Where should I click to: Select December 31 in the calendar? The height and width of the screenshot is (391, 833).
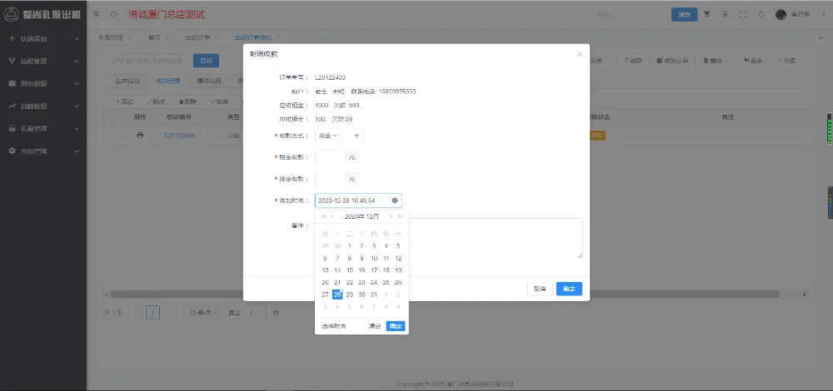pyautogui.click(x=374, y=294)
